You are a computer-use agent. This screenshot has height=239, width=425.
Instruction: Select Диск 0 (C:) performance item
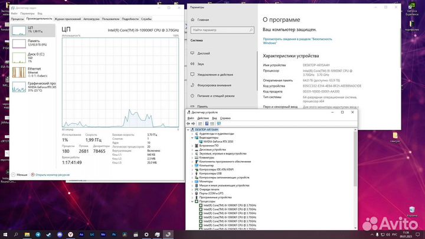33,58
